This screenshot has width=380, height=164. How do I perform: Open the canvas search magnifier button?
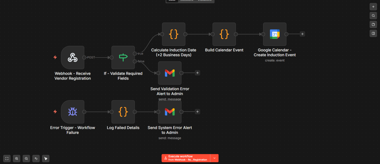click(373, 16)
